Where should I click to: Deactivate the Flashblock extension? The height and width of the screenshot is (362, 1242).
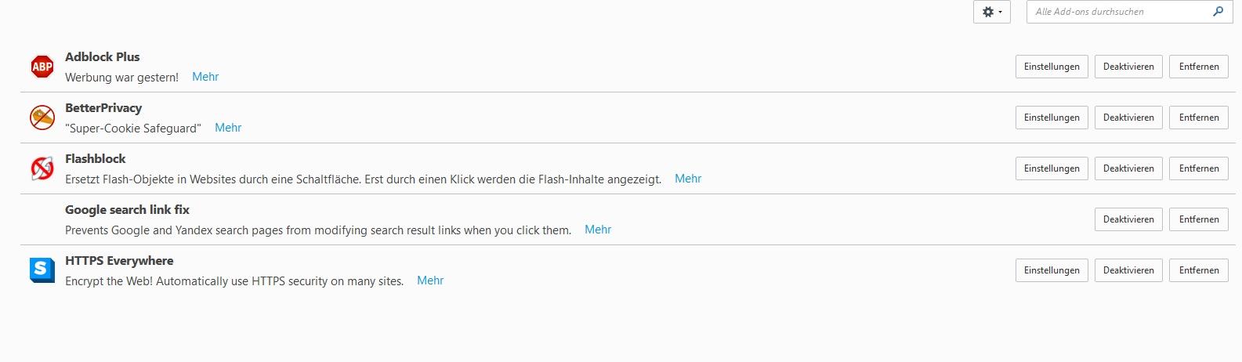pos(1128,168)
